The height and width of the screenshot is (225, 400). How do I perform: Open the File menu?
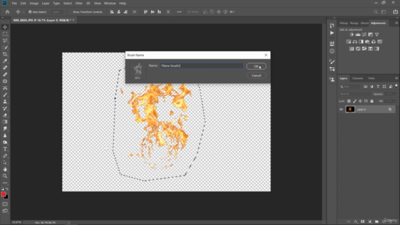pos(14,3)
